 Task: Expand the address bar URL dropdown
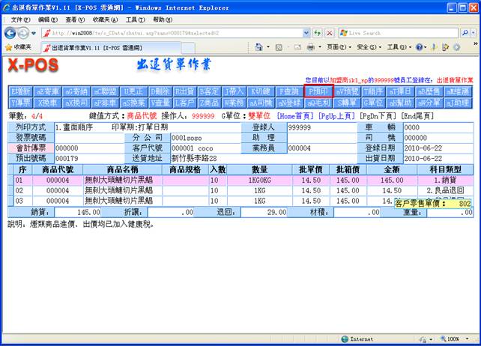[x=305, y=33]
